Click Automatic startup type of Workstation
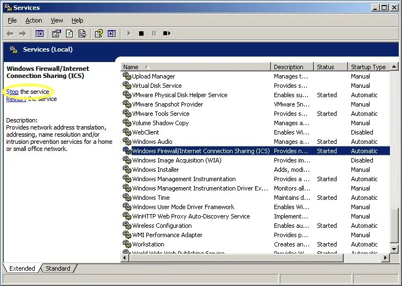 pyautogui.click(x=364, y=244)
